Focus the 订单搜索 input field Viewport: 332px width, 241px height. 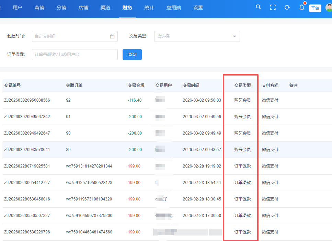coord(75,55)
